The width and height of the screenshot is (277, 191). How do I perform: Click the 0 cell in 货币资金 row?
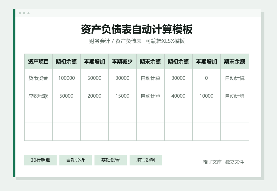coord(206,78)
